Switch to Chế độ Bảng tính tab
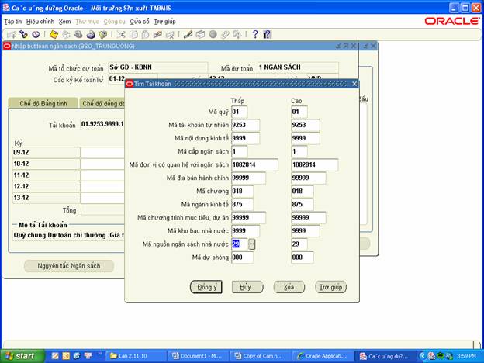484x363 pixels. click(43, 103)
